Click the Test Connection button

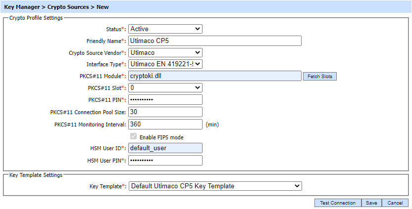[x=338, y=203]
